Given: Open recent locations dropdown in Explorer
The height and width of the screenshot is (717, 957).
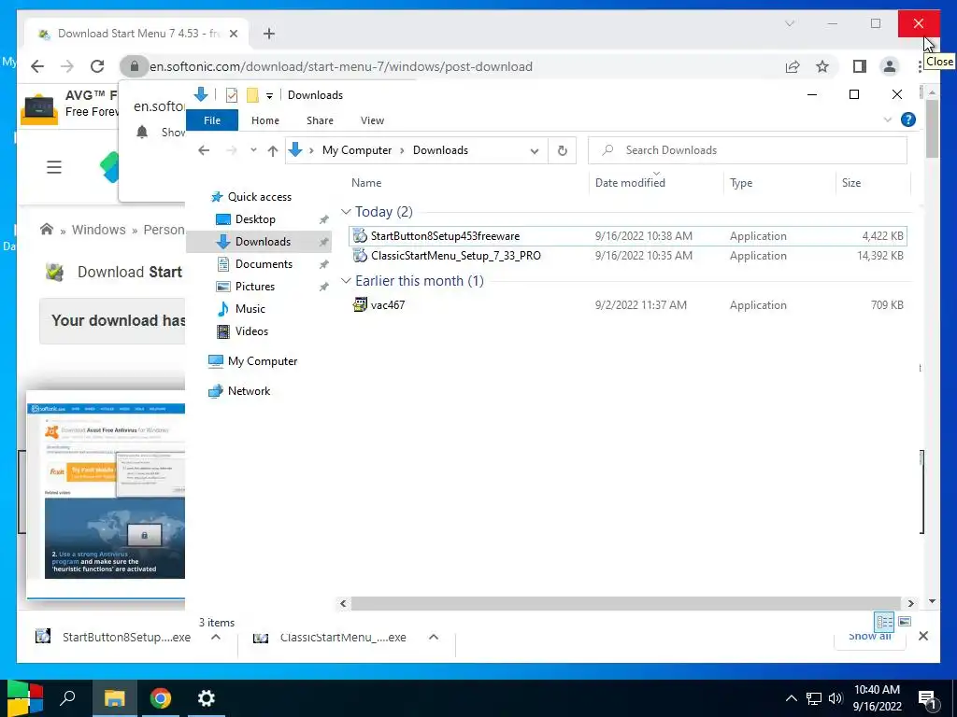Looking at the screenshot, I should (x=253, y=150).
